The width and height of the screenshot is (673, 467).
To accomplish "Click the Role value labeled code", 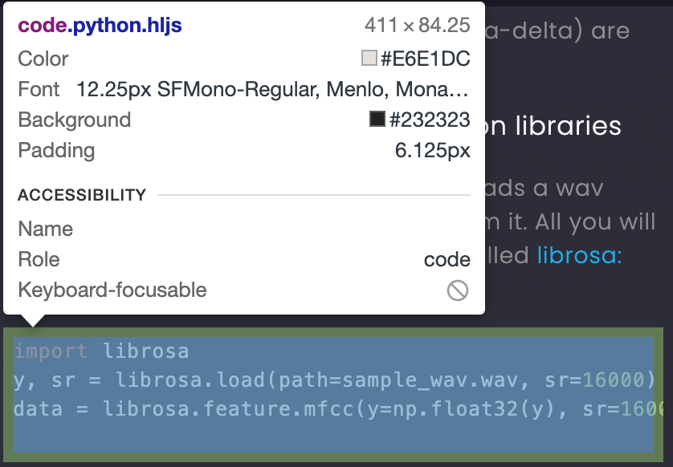I will coord(447,260).
